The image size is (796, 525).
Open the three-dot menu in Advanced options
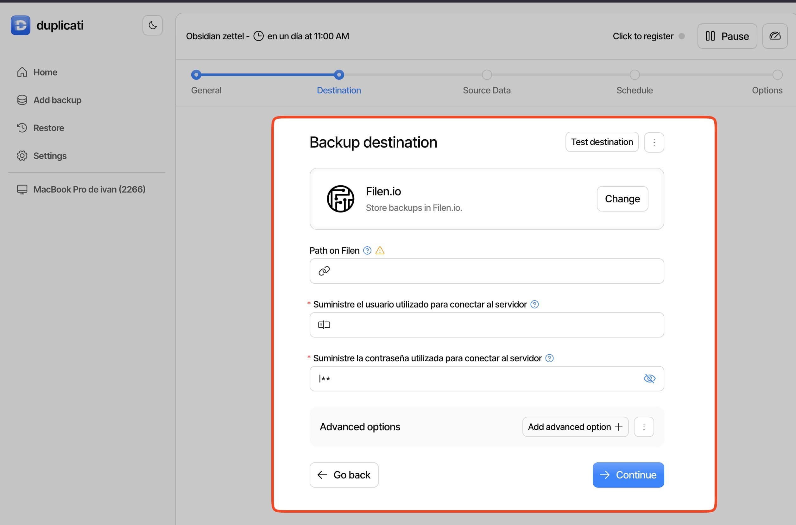click(x=644, y=427)
